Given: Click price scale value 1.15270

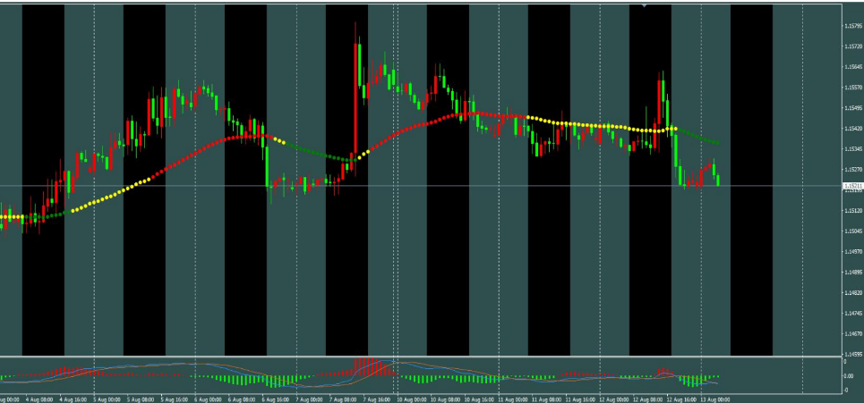Looking at the screenshot, I should click(x=853, y=170).
